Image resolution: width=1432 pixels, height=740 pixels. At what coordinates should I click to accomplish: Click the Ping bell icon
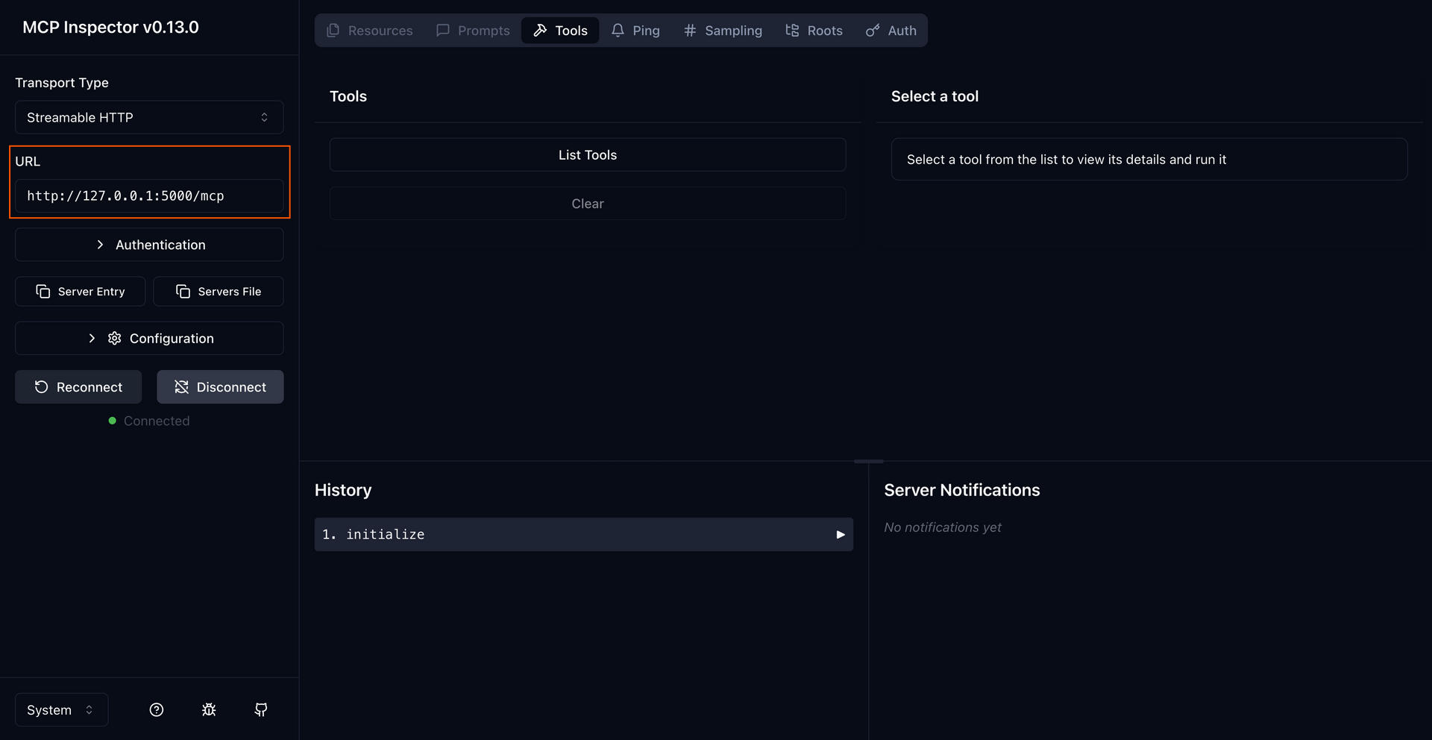click(618, 30)
